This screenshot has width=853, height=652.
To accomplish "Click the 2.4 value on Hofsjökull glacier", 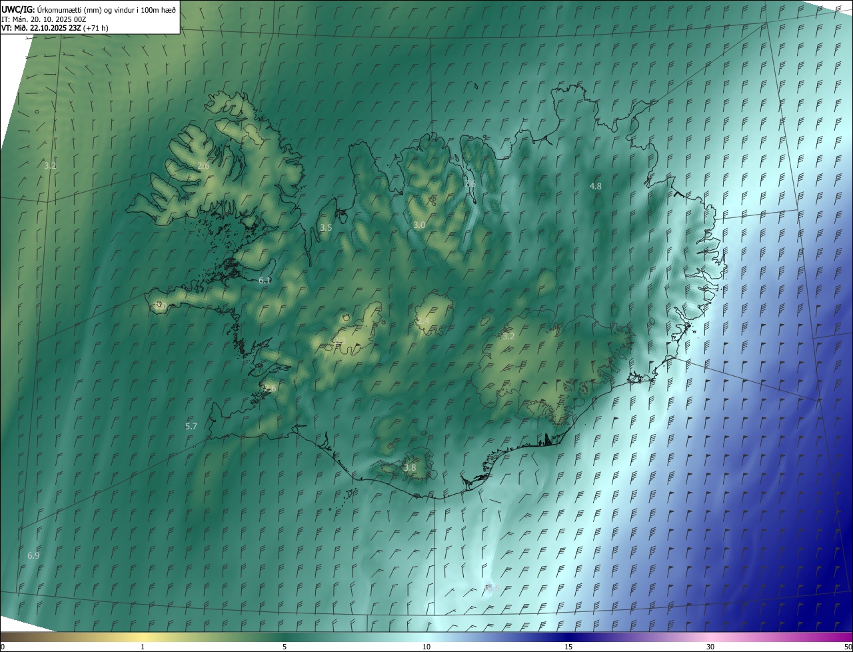I will pyautogui.click(x=423, y=321).
